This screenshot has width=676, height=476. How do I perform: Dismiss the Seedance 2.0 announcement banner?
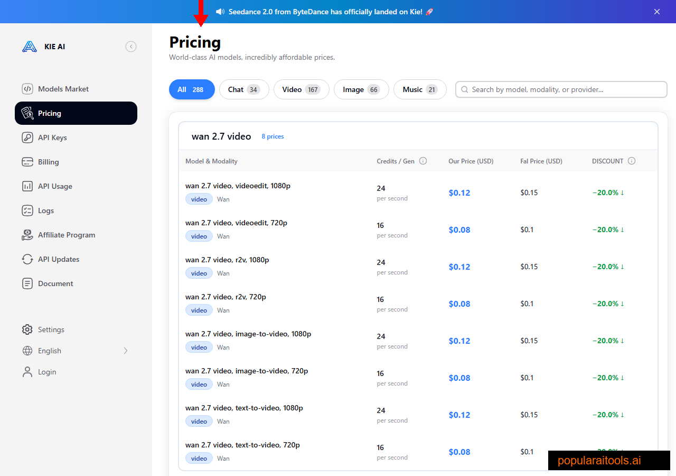pyautogui.click(x=656, y=11)
